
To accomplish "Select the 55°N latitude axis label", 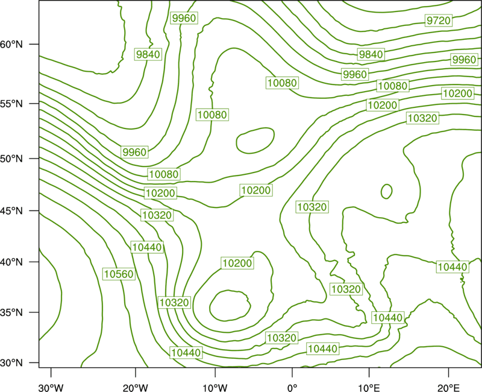I will (11, 104).
